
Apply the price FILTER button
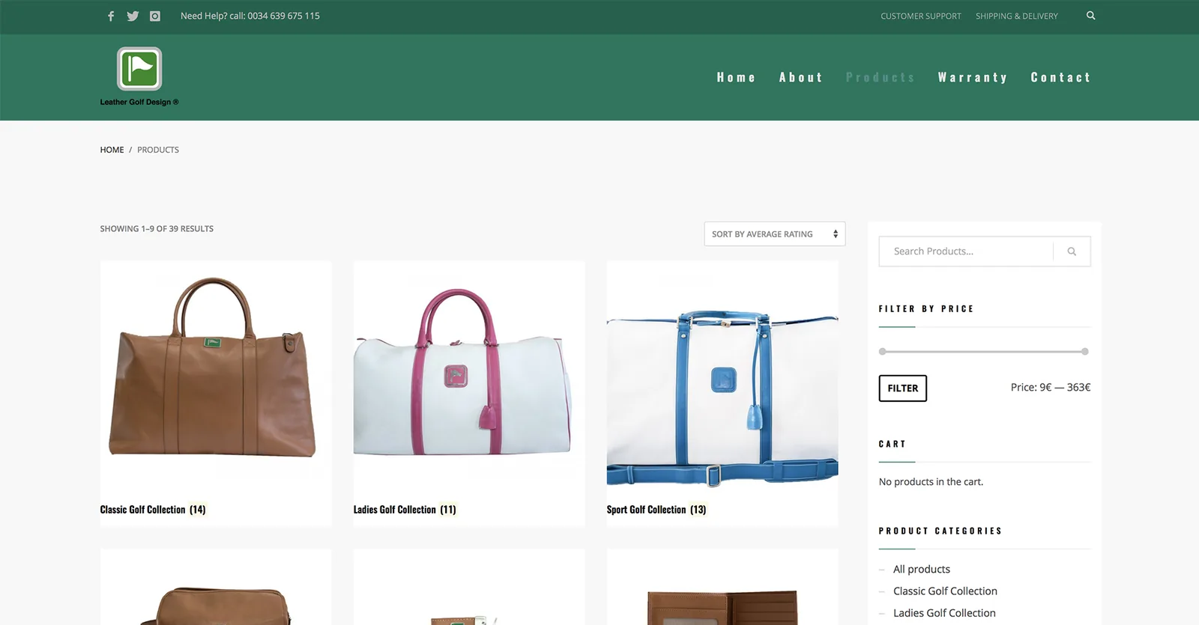(902, 388)
